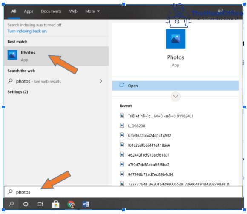247x214 pixels.
Task: Launch Microsoft Store from taskbar
Action: tap(56, 204)
